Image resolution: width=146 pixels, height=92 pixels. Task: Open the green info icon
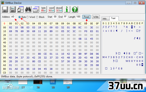tap(67, 9)
